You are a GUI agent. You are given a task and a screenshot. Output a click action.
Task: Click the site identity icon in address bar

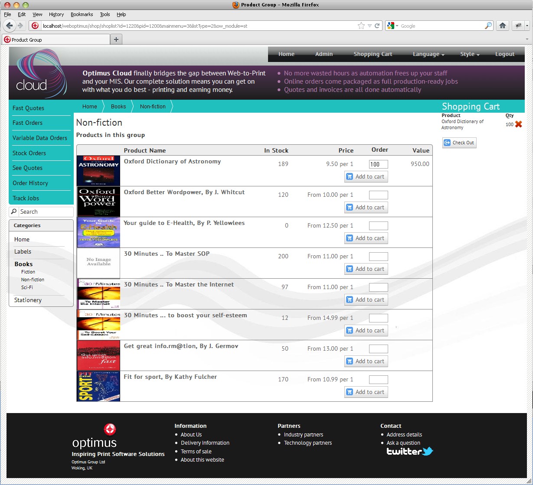click(x=36, y=26)
